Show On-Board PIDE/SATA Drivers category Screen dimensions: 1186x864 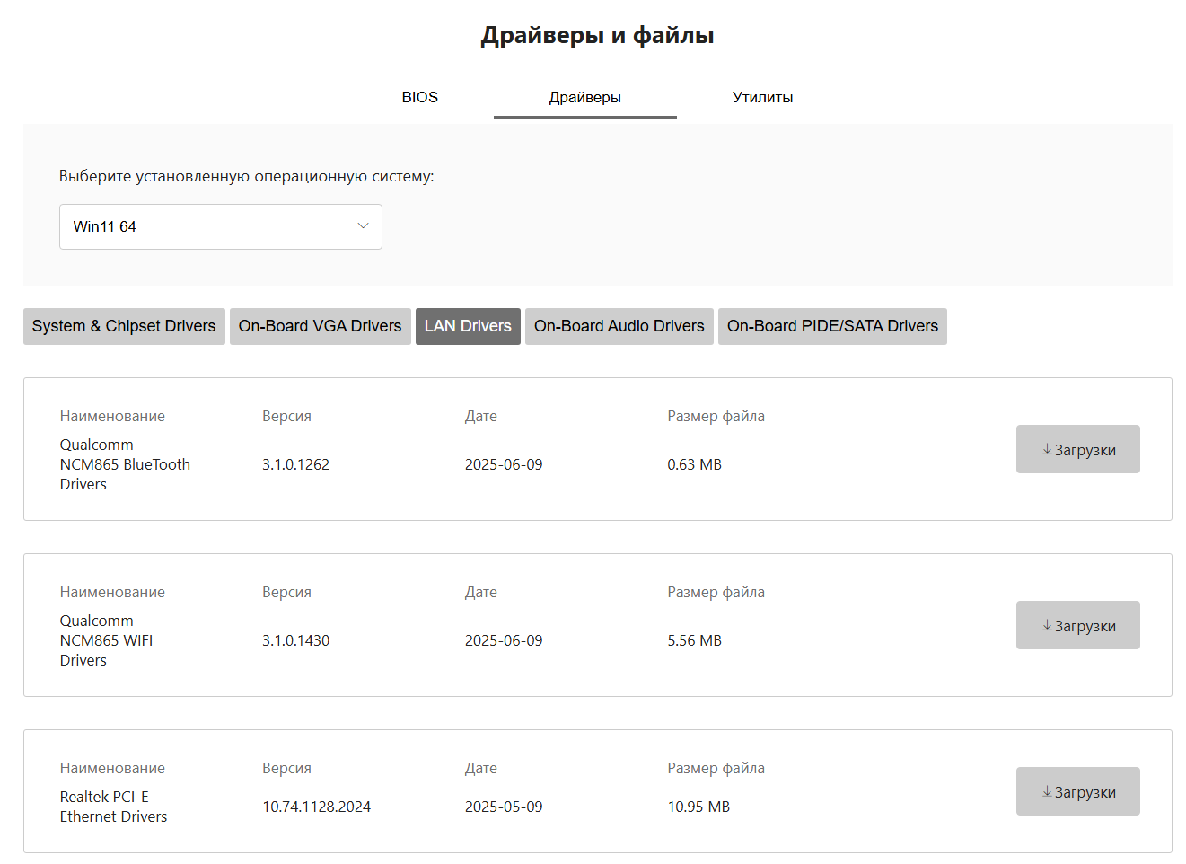click(x=832, y=326)
